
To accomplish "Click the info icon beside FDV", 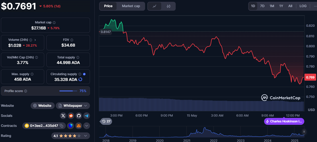I will (x=72, y=40).
